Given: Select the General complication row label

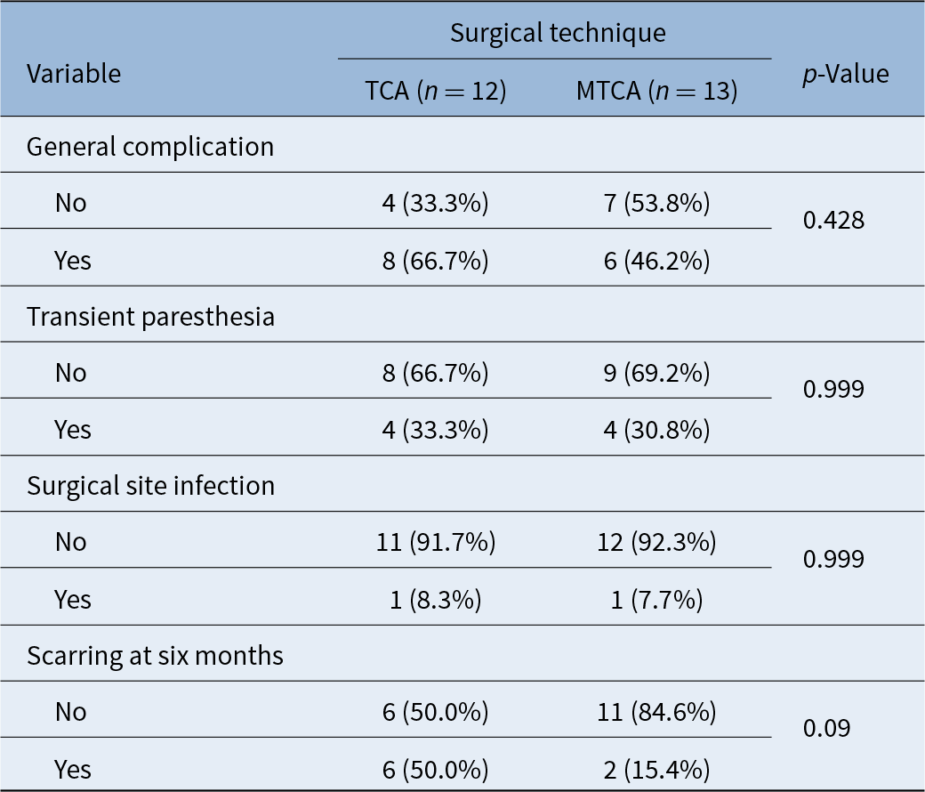Looking at the screenshot, I should (150, 146).
